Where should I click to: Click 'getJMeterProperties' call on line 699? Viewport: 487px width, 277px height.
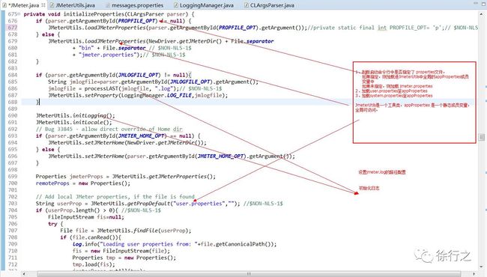coord(178,177)
